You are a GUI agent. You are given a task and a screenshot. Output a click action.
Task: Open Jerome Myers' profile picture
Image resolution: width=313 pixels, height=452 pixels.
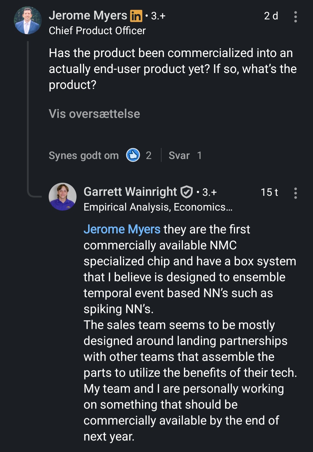click(x=28, y=20)
